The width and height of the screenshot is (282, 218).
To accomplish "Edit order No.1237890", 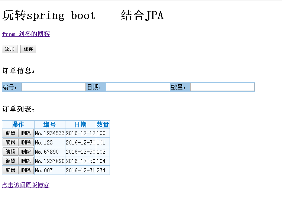I will [x=10, y=161].
